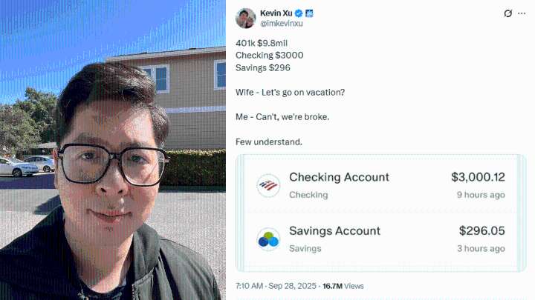Click the 7:10 AM Sep 28, 2025 timestamp

coord(276,286)
